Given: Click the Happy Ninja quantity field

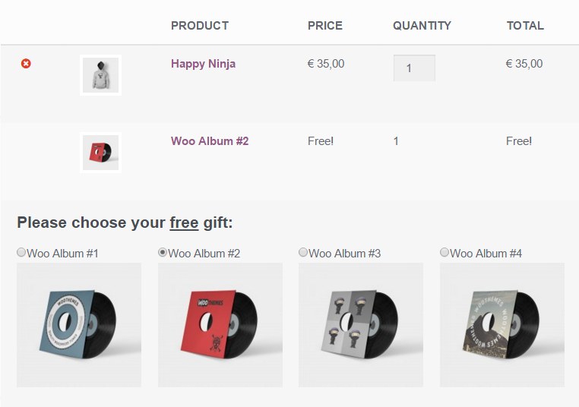Looking at the screenshot, I should click(x=413, y=68).
